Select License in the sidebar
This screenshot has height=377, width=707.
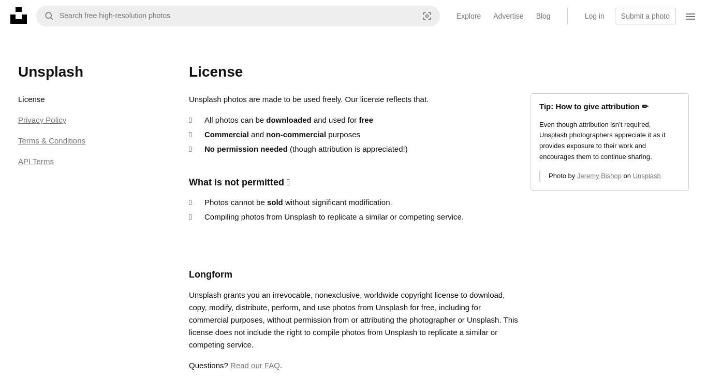(32, 99)
